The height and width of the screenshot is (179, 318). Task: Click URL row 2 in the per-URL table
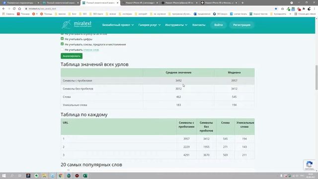point(158,147)
